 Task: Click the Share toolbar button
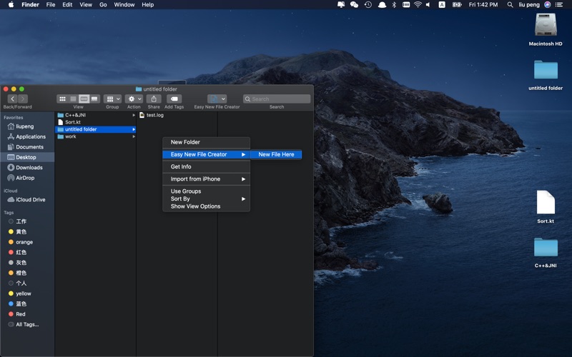pyautogui.click(x=154, y=99)
